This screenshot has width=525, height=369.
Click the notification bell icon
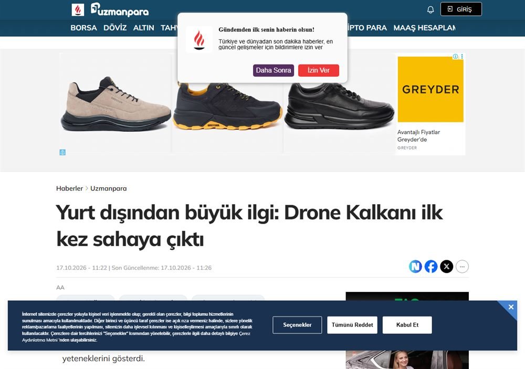point(430,9)
